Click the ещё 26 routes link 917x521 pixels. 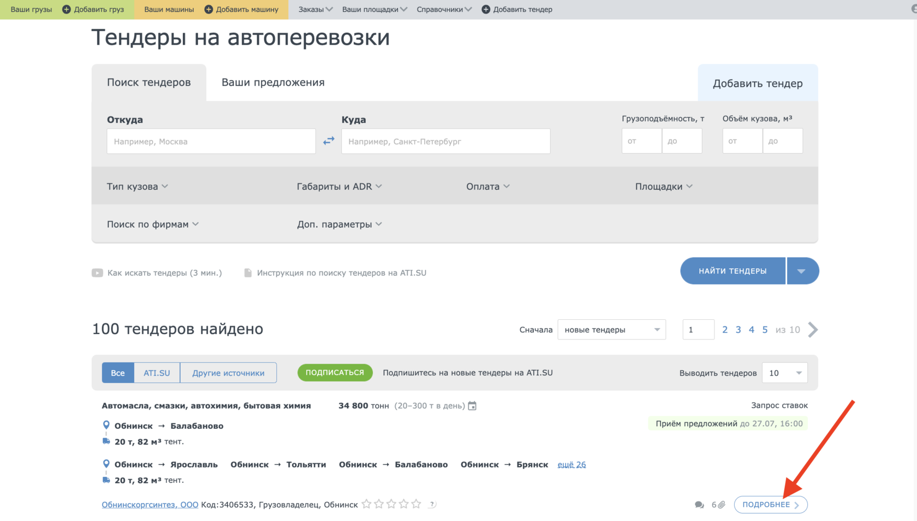click(571, 464)
